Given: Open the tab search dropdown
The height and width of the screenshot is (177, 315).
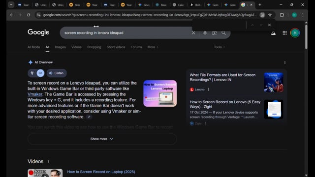Looking at the screenshot, I should (x=11, y=4).
